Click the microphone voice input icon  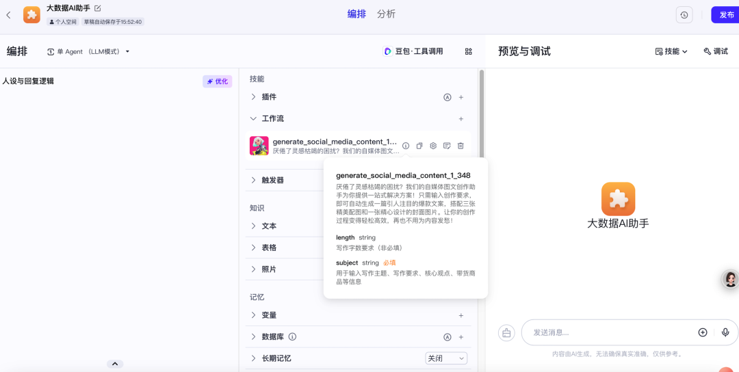click(x=725, y=332)
